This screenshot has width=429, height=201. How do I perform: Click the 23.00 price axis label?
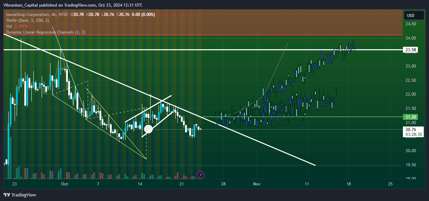coord(411,66)
